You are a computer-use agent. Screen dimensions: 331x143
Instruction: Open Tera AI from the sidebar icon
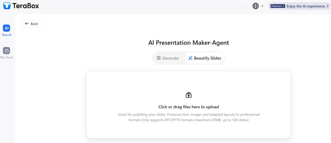pos(6,28)
